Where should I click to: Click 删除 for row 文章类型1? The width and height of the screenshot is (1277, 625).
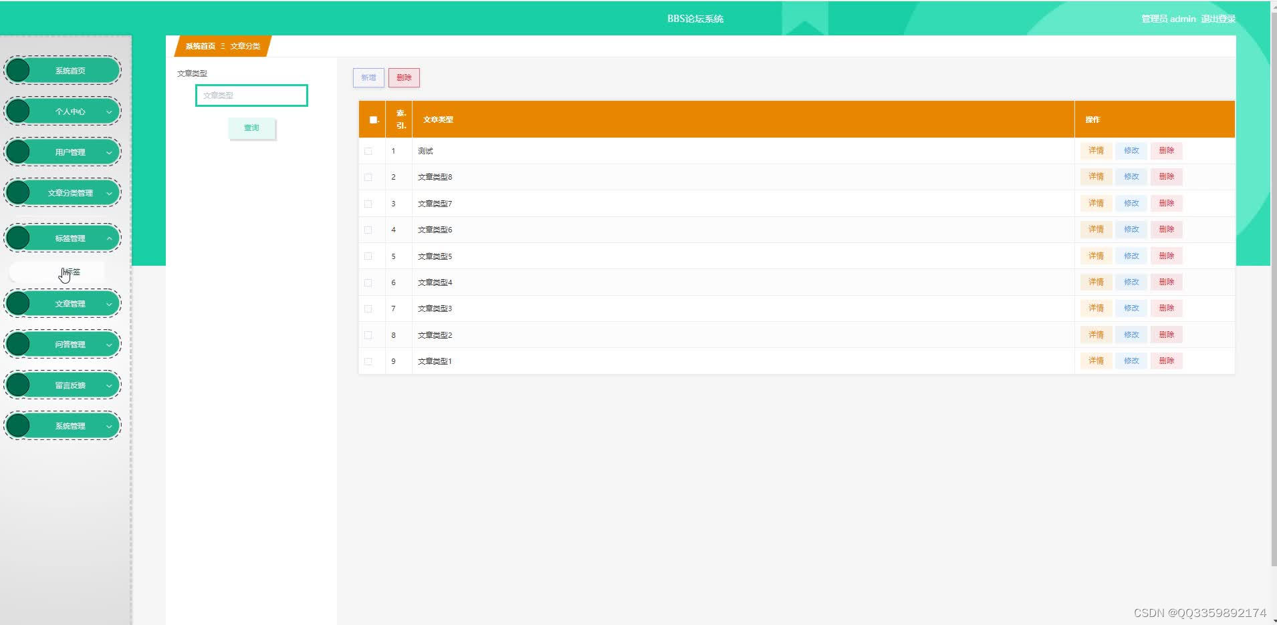click(1167, 361)
